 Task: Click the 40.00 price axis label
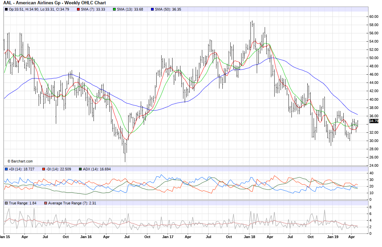coord(374,99)
